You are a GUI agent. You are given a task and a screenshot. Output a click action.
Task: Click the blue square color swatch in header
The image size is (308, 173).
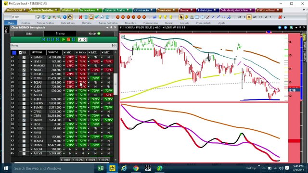click(14, 52)
